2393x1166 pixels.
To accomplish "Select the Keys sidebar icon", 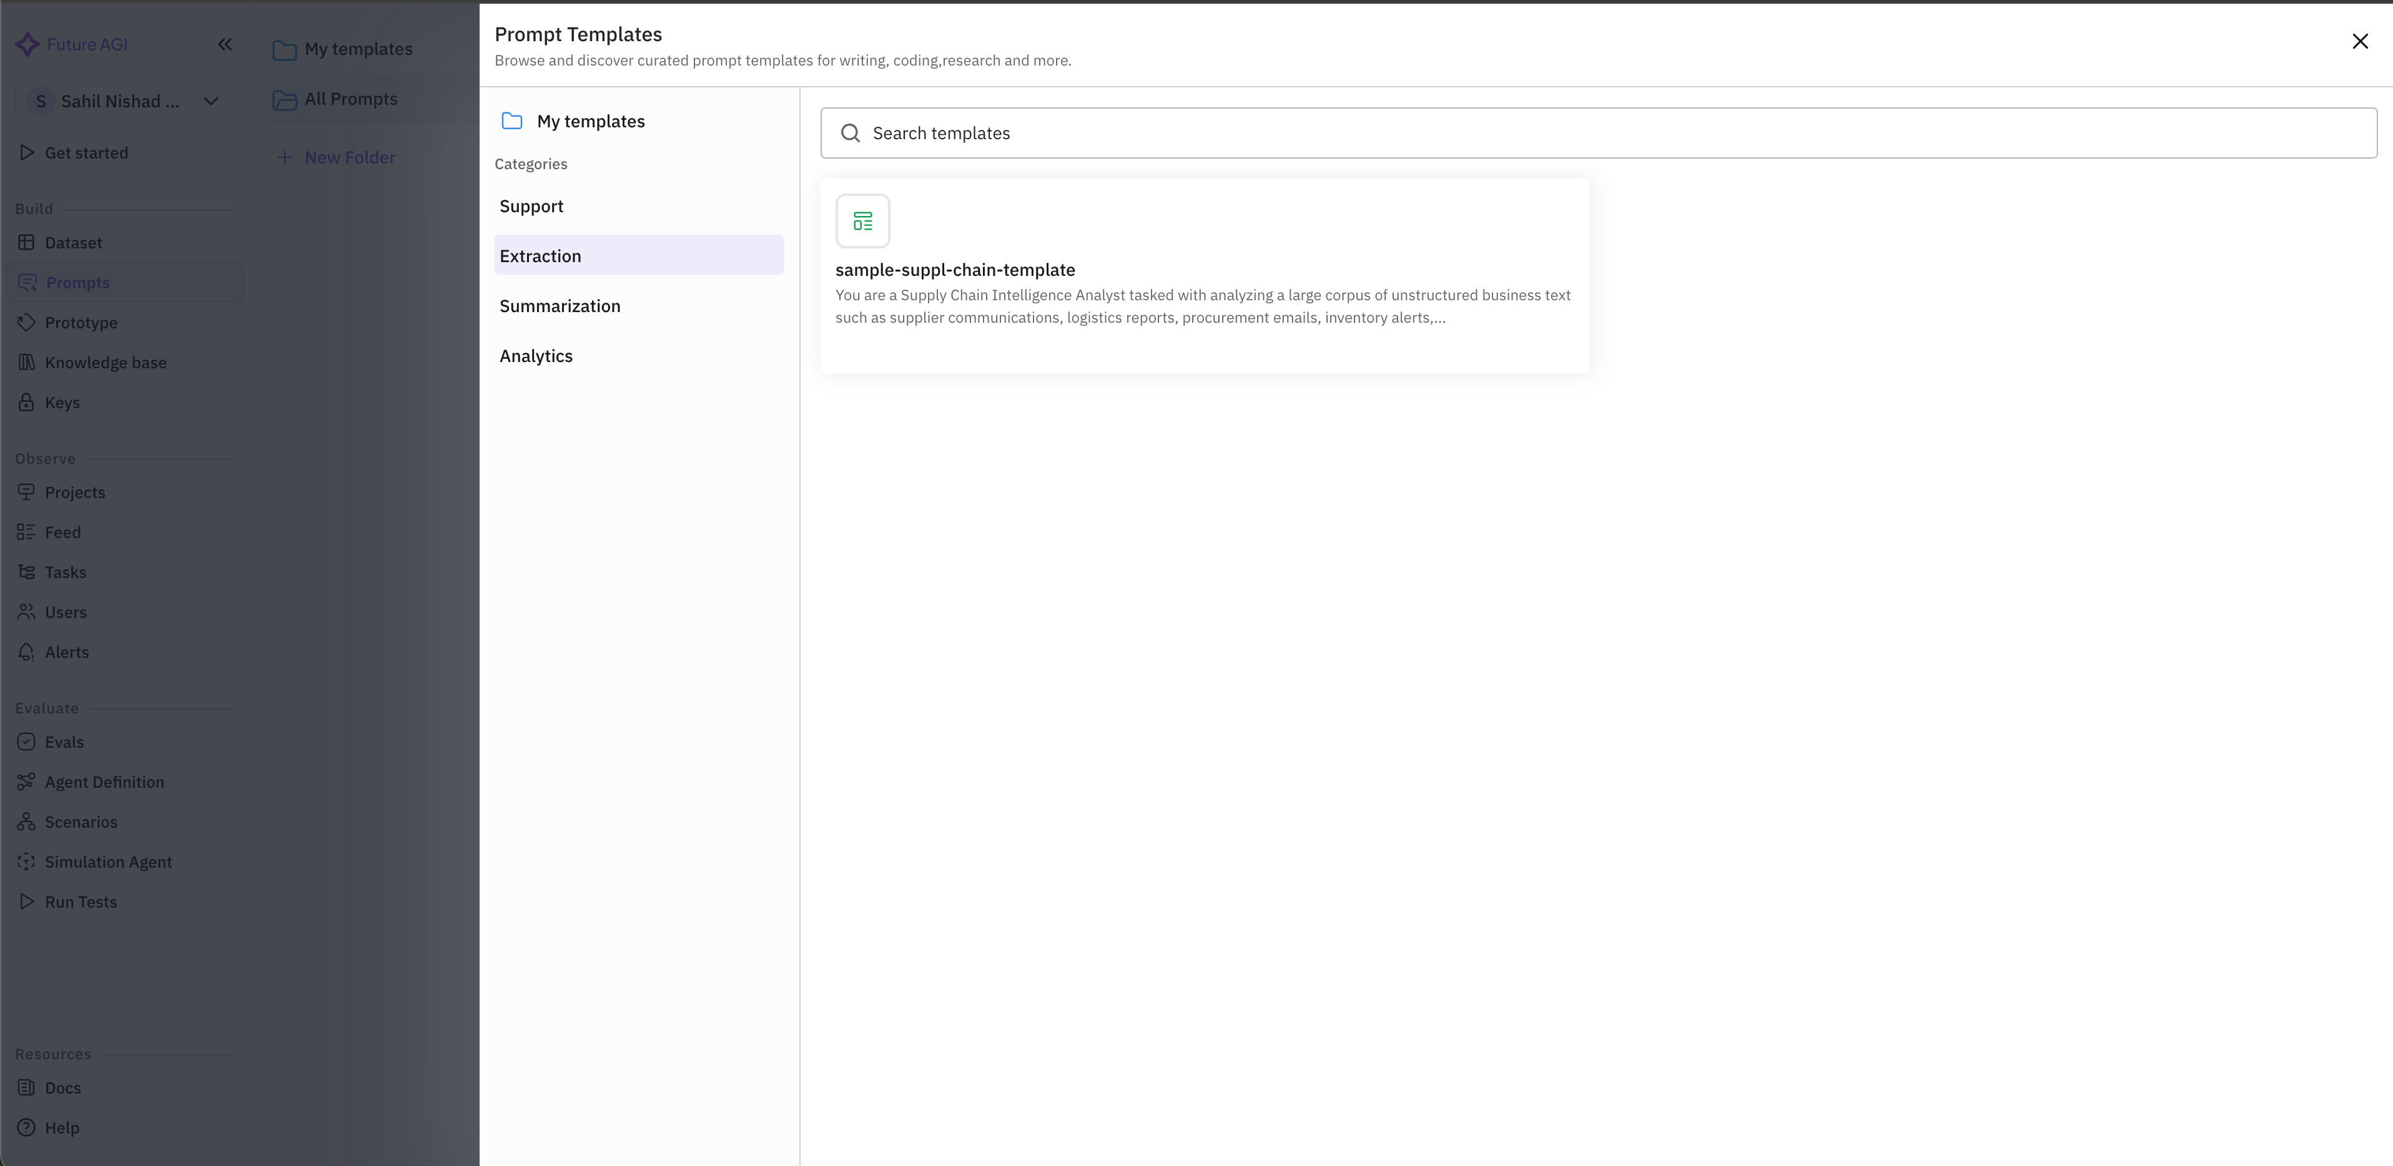I will (26, 402).
